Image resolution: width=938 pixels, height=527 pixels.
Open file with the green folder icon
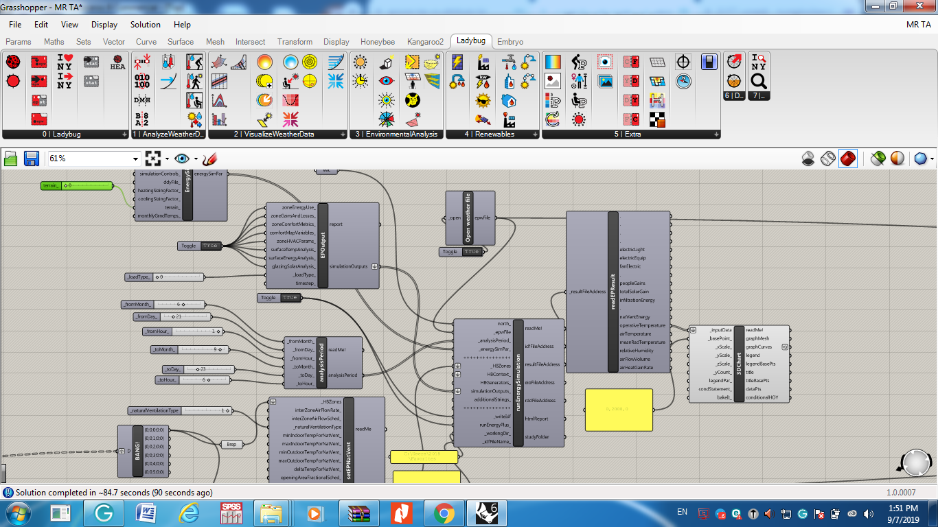click(x=10, y=159)
